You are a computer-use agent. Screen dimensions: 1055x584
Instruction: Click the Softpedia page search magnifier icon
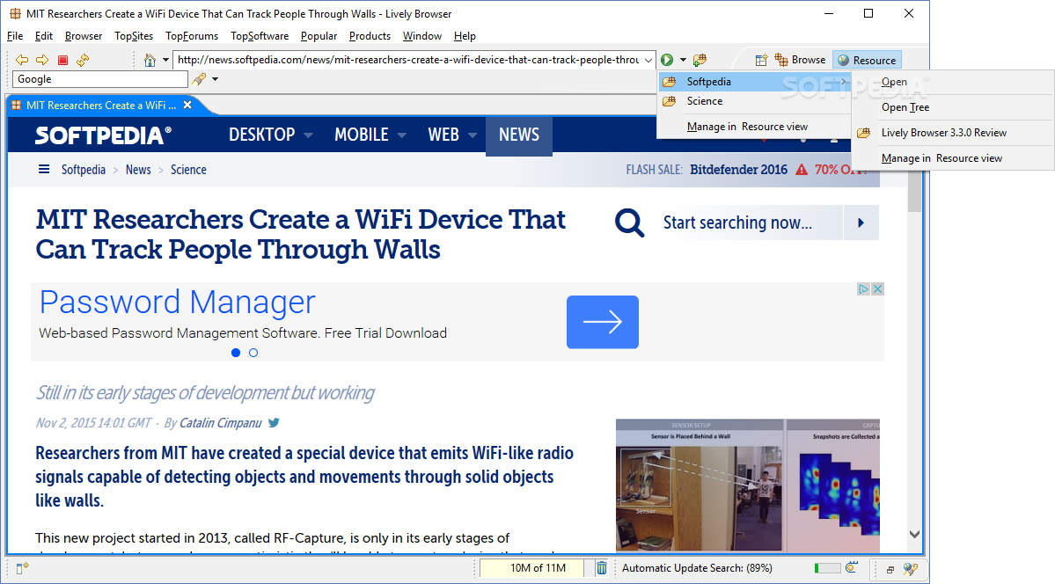630,223
